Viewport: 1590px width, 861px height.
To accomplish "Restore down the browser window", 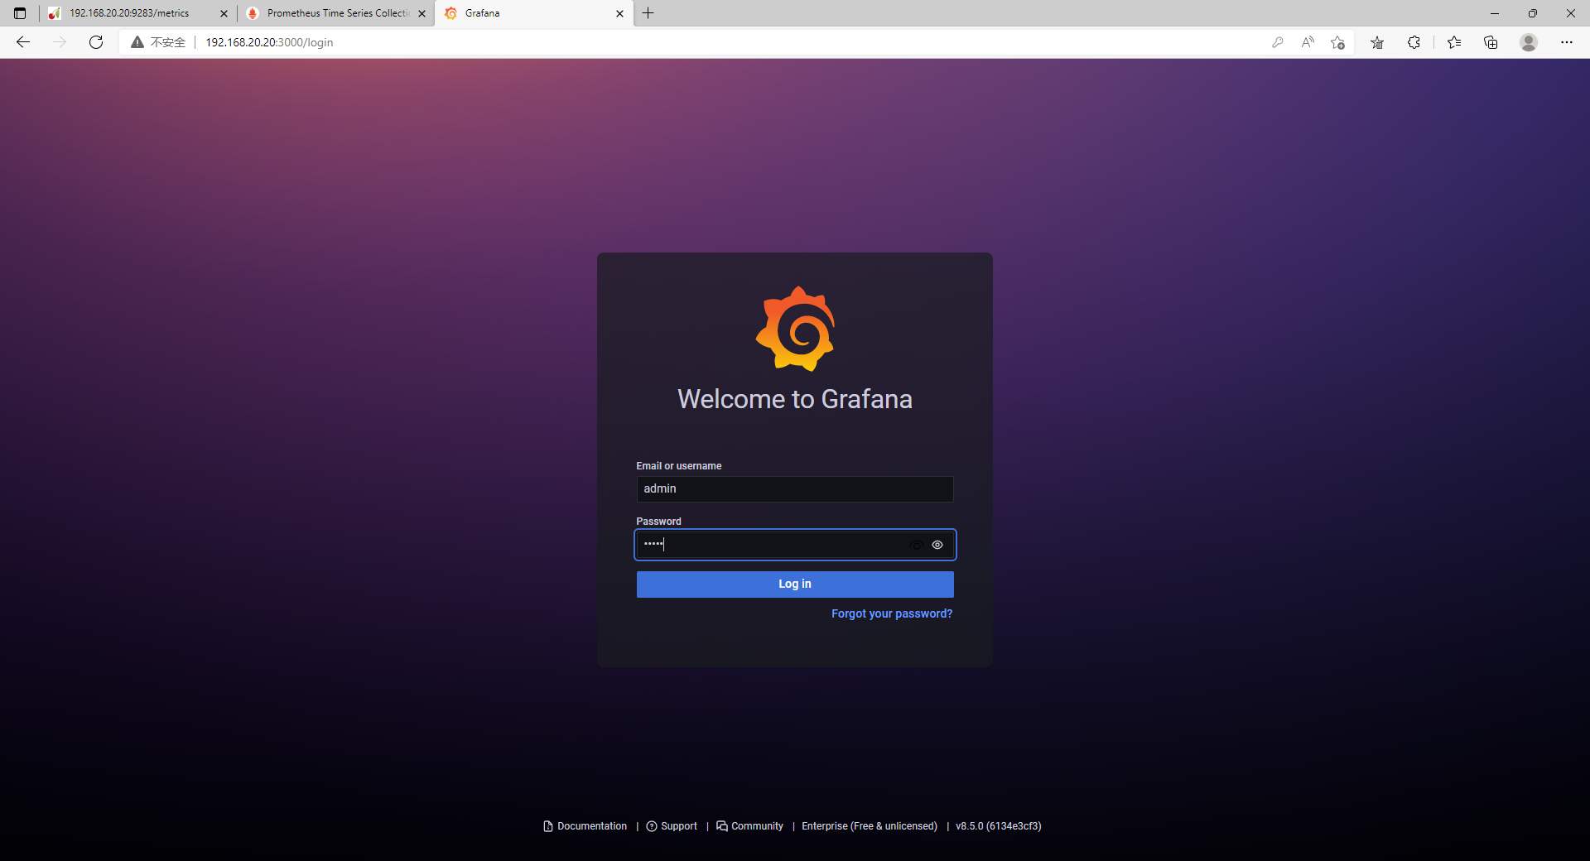I will click(1533, 13).
